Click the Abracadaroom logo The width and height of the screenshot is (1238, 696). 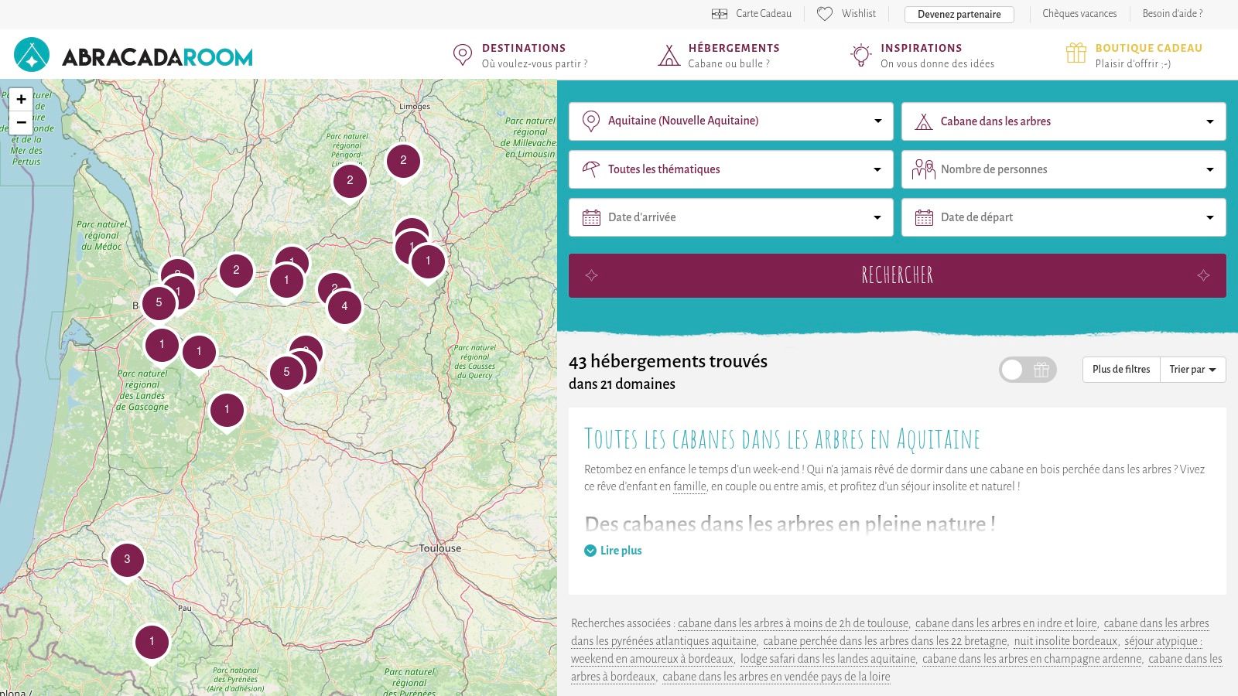[x=133, y=56]
